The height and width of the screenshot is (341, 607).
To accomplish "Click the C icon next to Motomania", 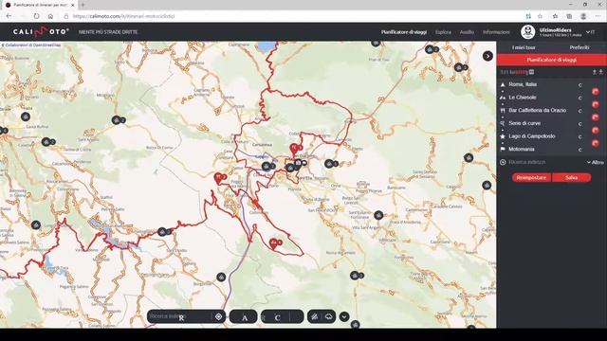I will [x=579, y=150].
